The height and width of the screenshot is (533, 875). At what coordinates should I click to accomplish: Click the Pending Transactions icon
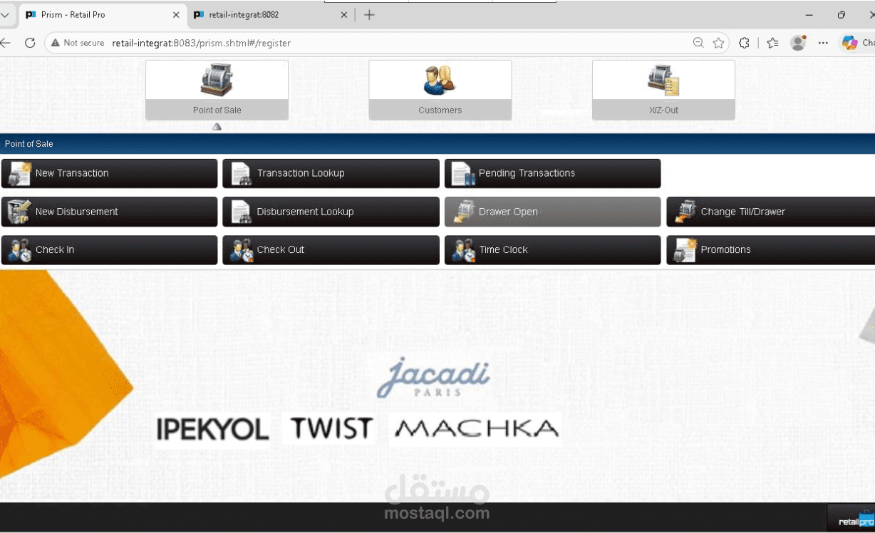coord(462,173)
